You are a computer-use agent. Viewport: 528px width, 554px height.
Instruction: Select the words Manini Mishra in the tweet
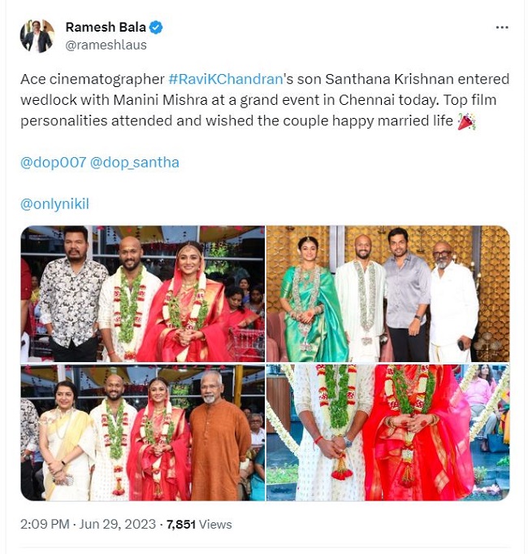[161, 100]
